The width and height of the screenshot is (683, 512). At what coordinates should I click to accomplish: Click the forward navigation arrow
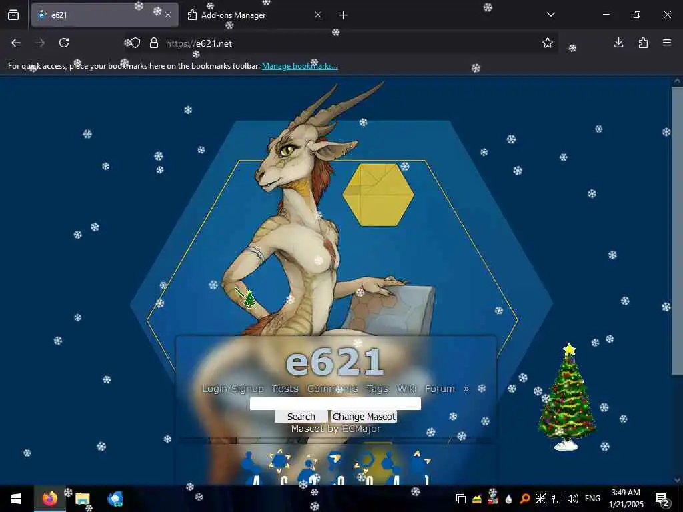point(40,43)
